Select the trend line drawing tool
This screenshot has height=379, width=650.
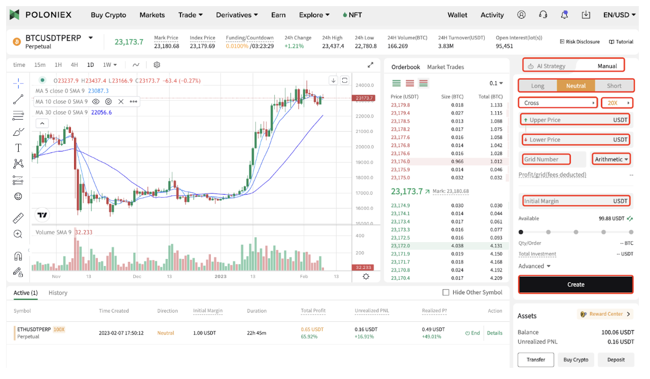click(x=18, y=99)
